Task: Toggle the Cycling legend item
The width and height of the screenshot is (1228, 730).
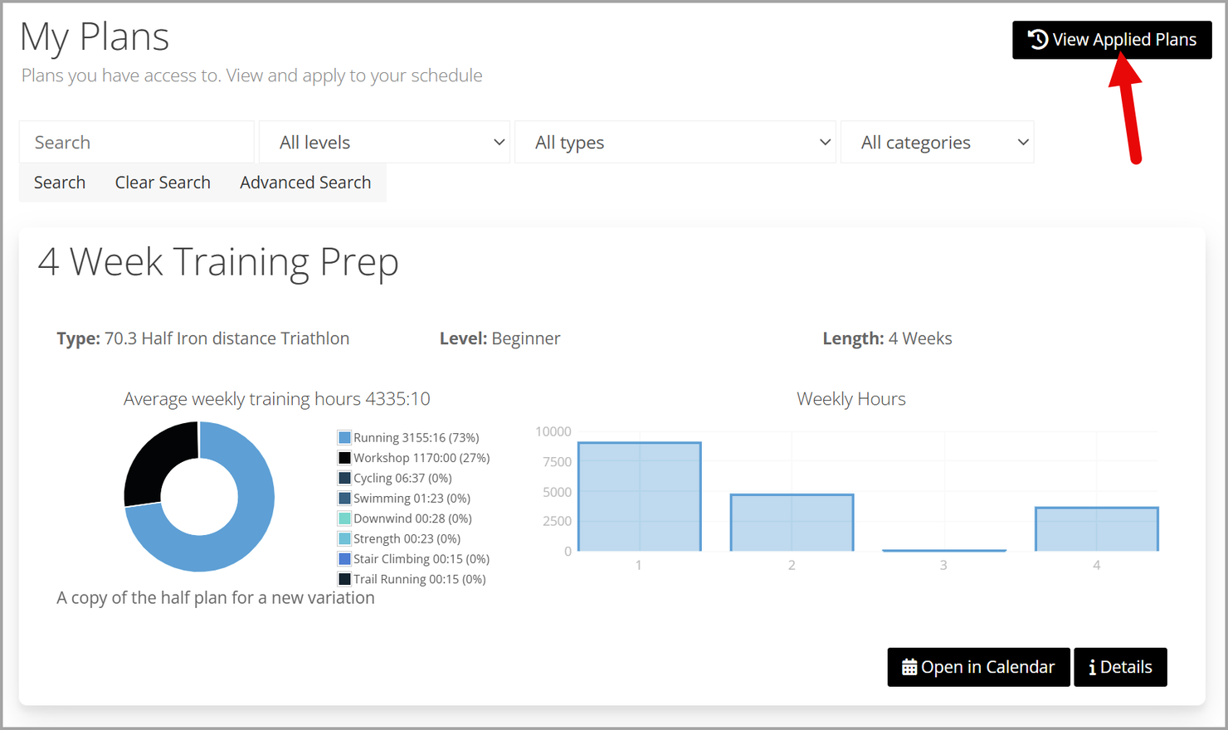Action: tap(395, 478)
